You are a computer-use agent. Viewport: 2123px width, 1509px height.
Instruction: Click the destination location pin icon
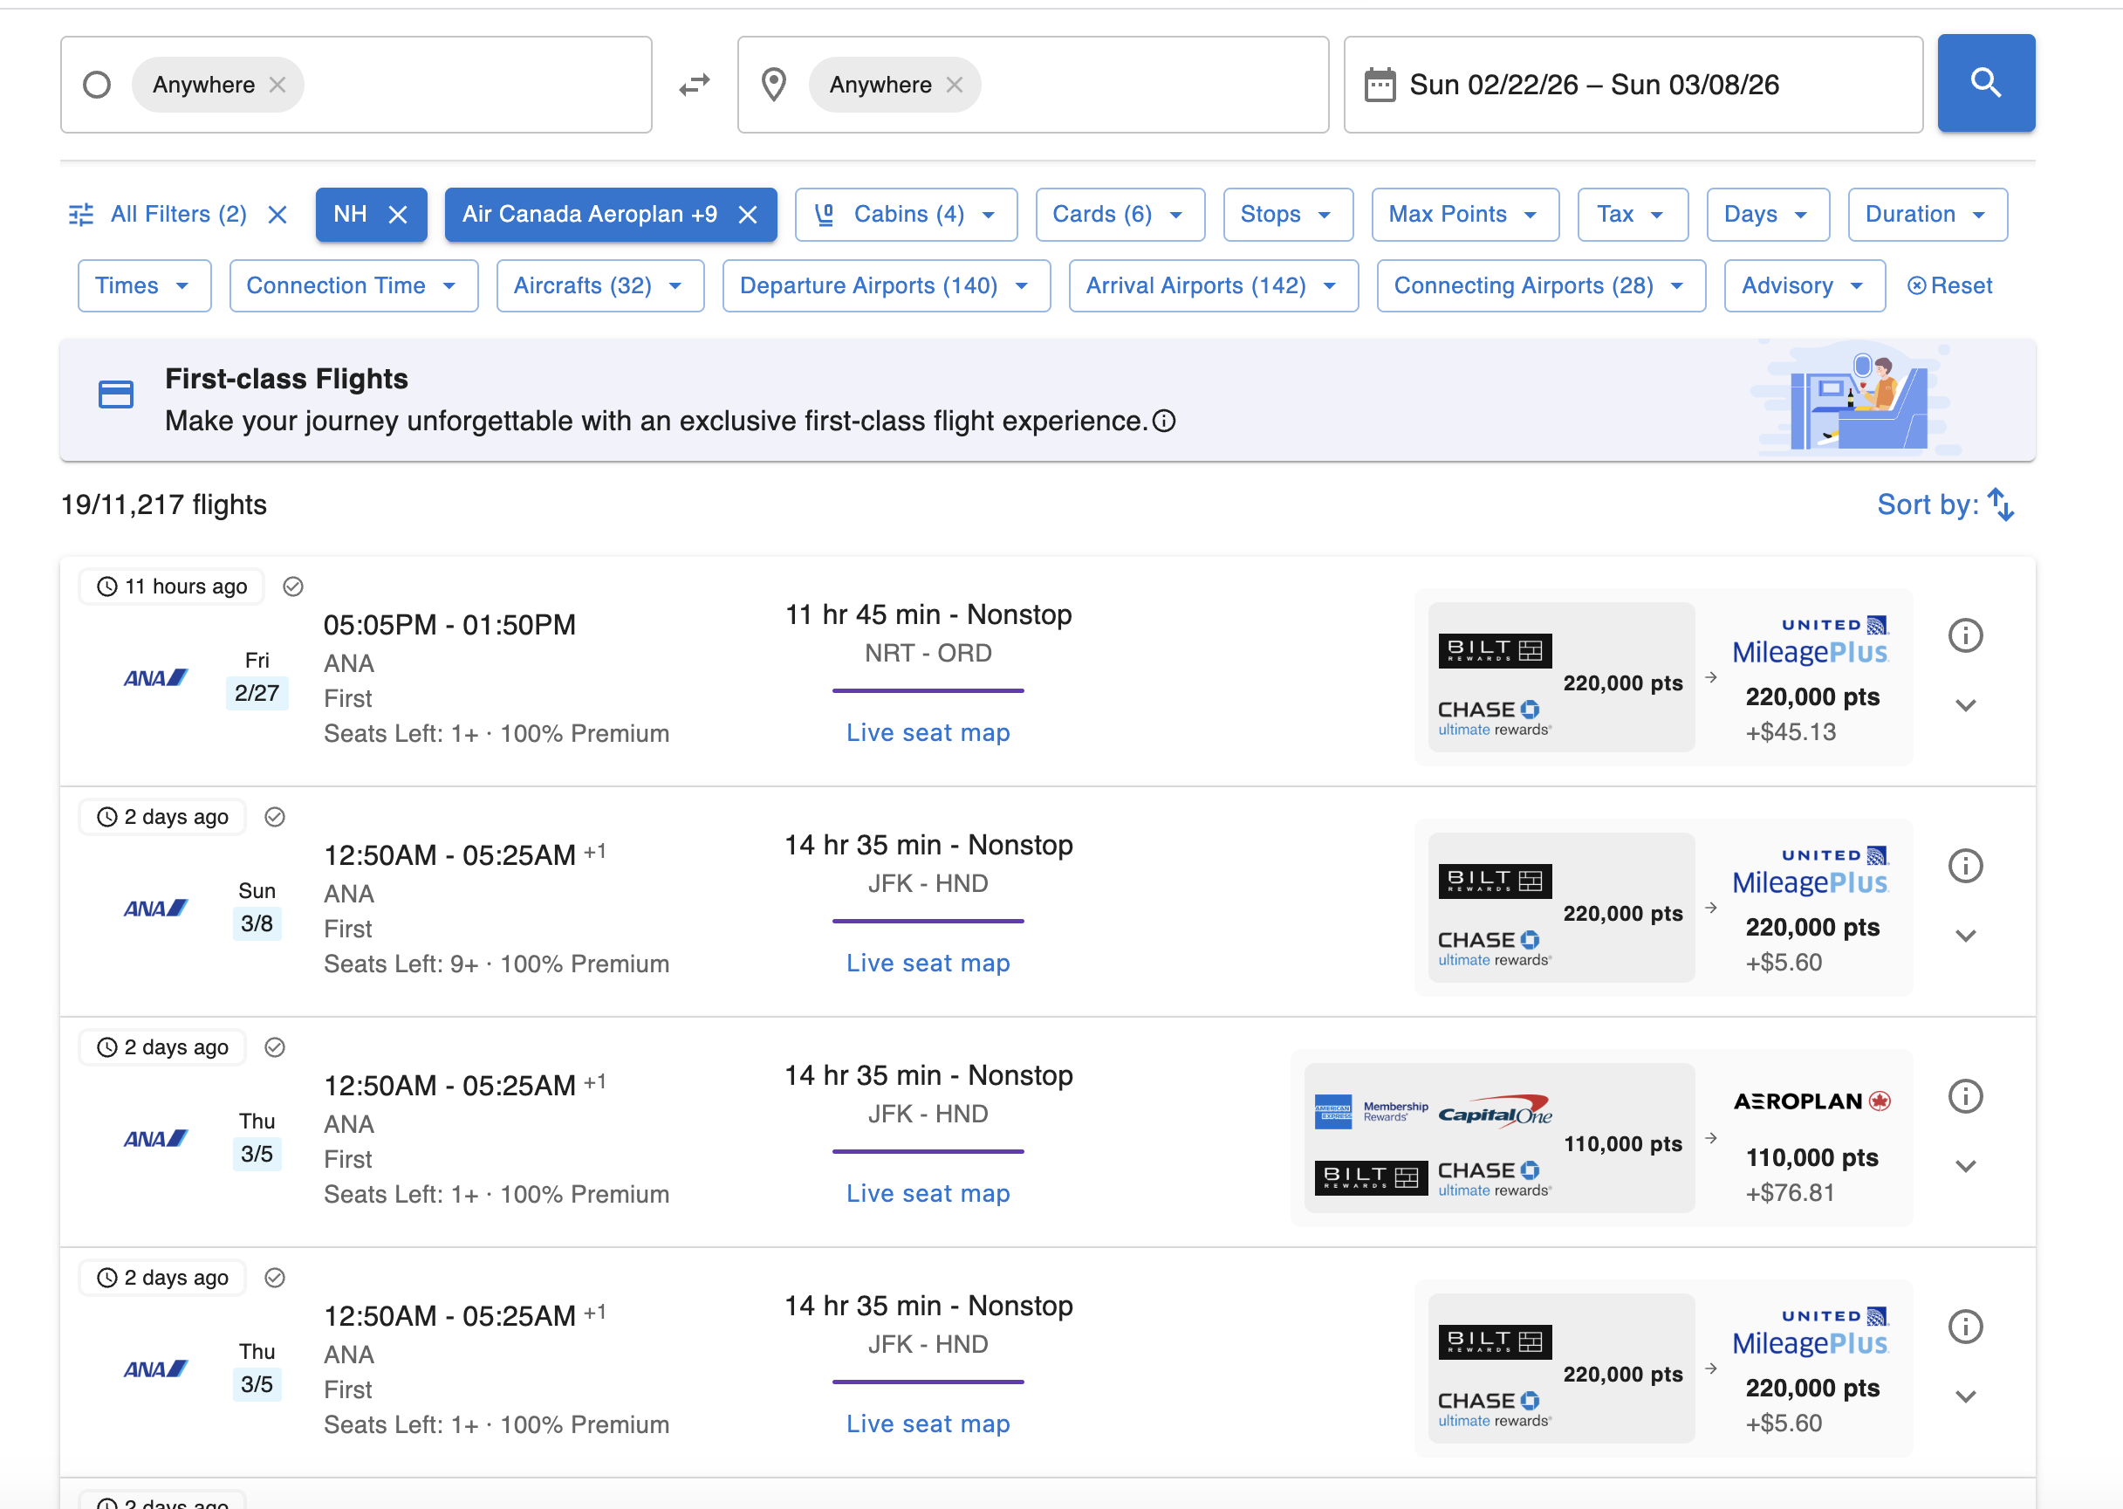773,85
